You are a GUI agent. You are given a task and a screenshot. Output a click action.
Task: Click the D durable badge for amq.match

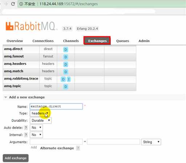click(x=66, y=72)
